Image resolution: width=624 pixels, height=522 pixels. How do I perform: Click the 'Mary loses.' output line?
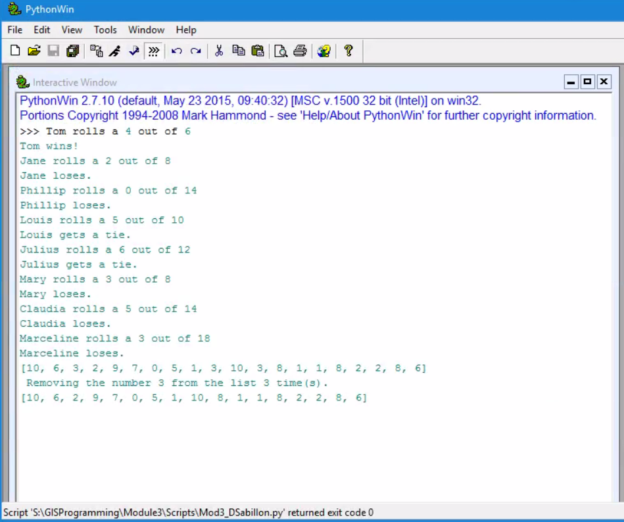[56, 294]
